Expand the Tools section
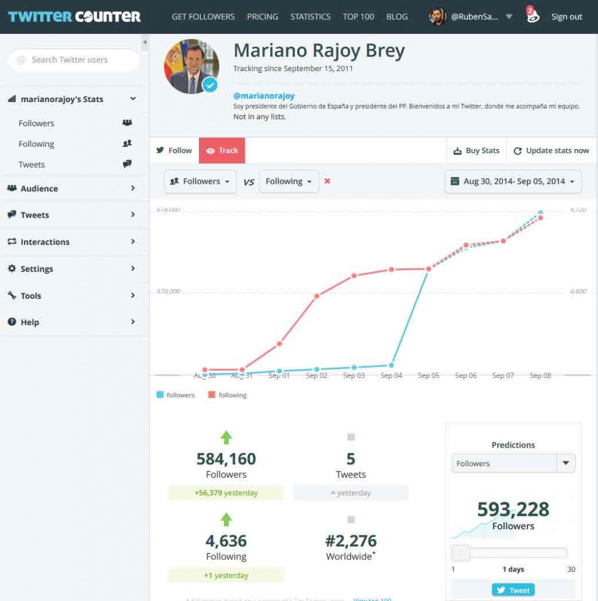This screenshot has width=598, height=601. coord(133,295)
